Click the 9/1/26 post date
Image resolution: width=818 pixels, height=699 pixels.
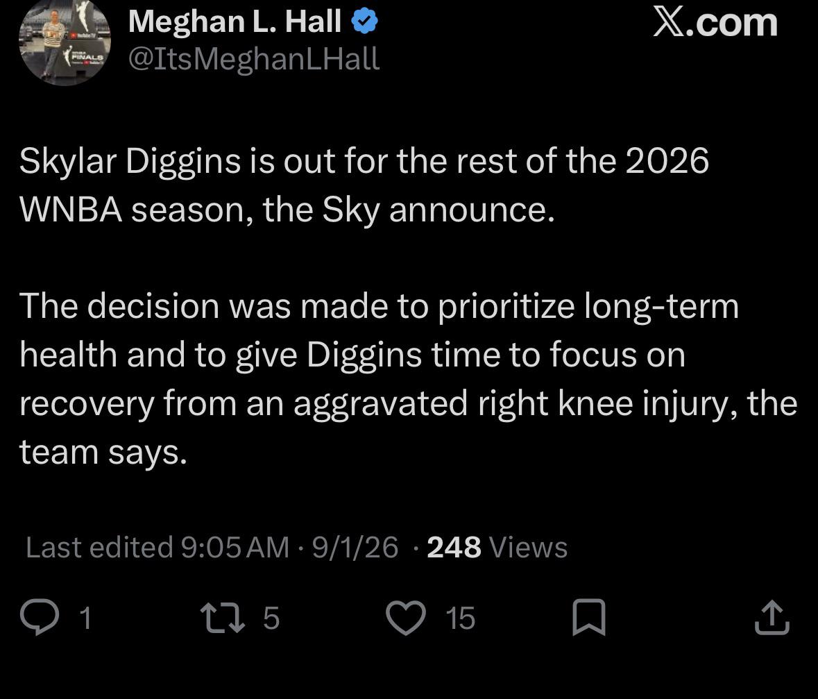355,548
